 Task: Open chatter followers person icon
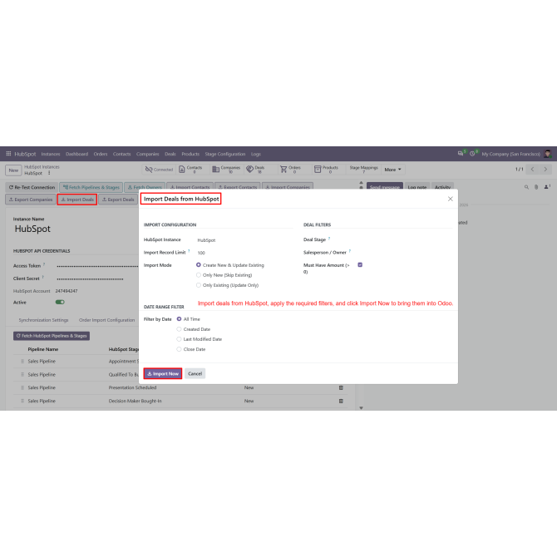[x=547, y=187]
